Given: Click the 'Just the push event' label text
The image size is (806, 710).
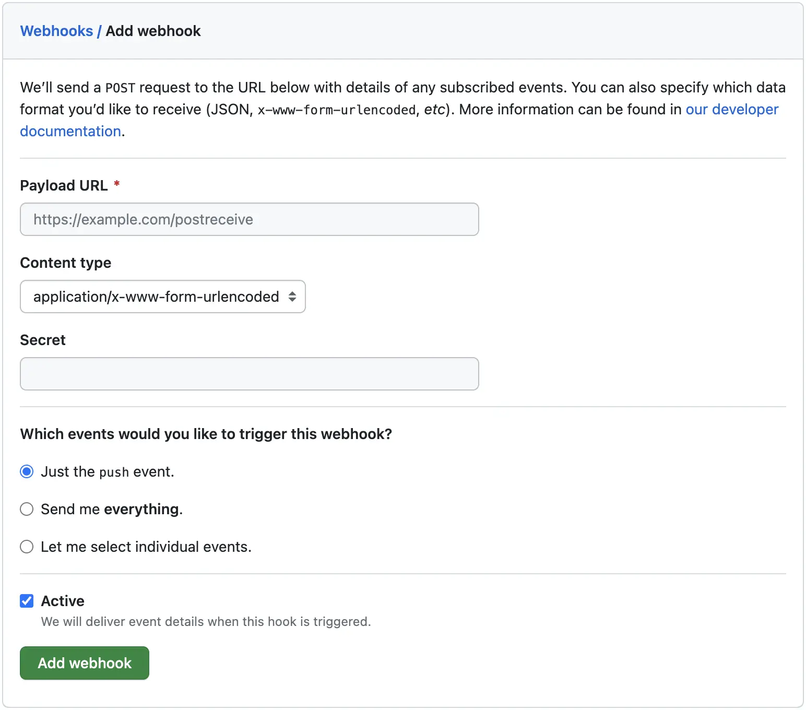Looking at the screenshot, I should pyautogui.click(x=107, y=472).
